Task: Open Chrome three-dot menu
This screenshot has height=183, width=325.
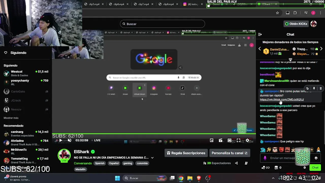Action: 321,13
